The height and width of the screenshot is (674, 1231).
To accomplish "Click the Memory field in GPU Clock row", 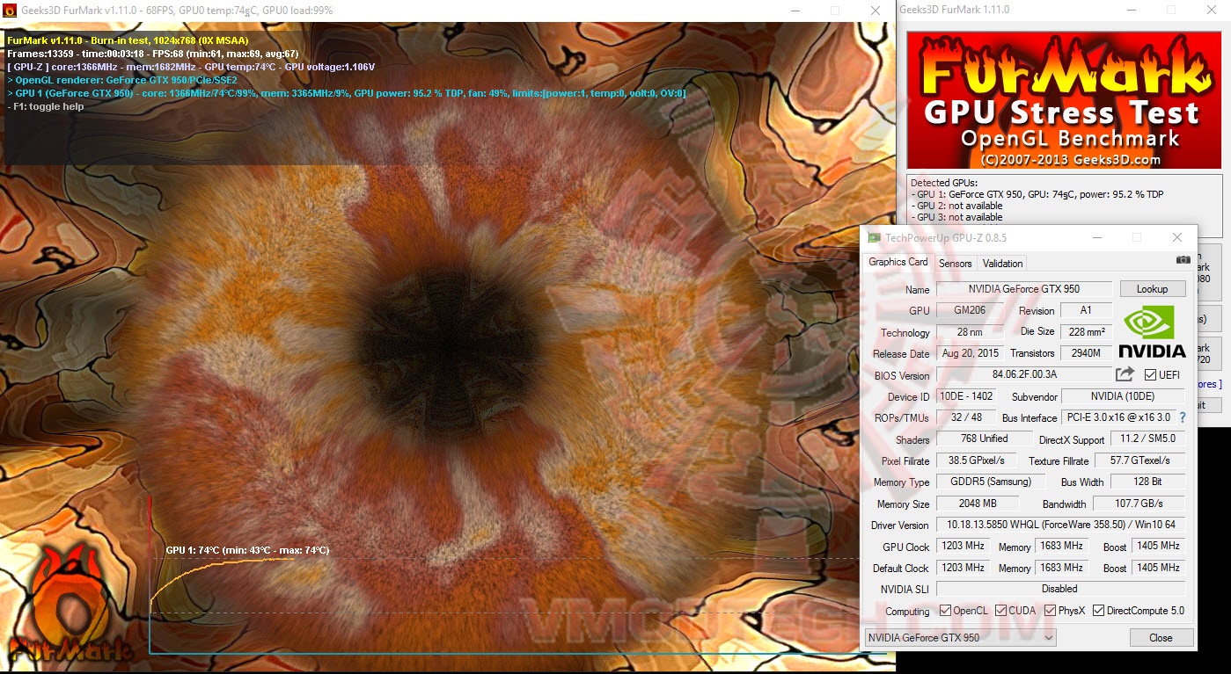I will tap(1061, 546).
